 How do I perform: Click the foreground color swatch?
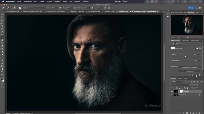tap(2, 79)
